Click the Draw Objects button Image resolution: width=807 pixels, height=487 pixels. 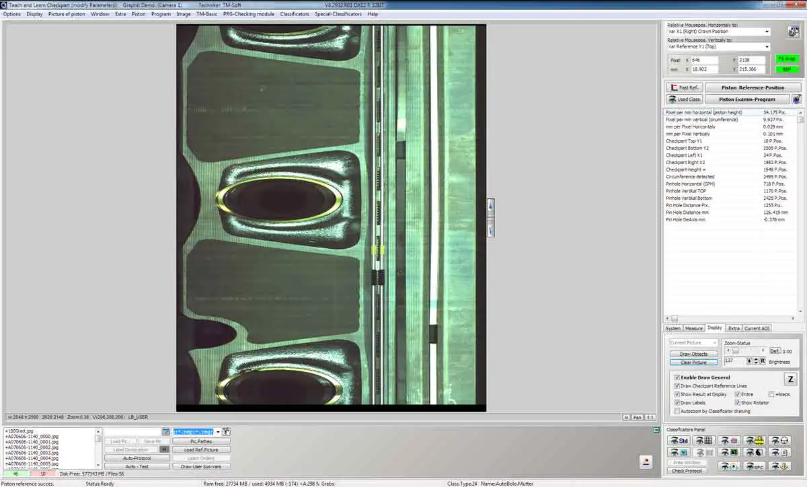pos(693,354)
